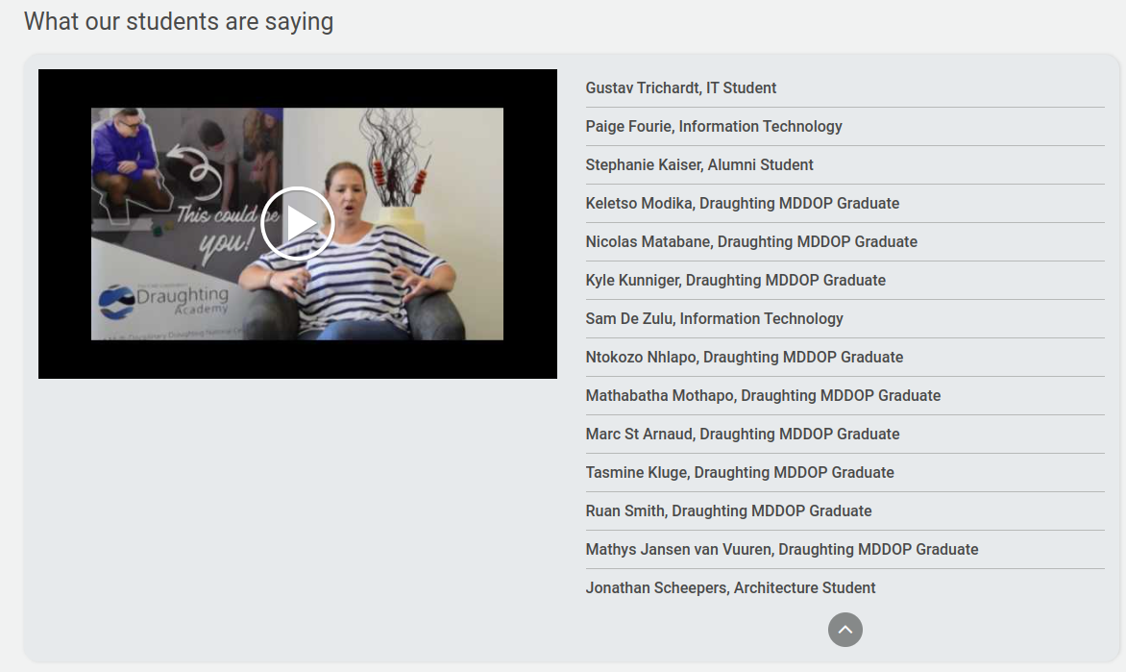Select Keletso Modika's Draughting MDDOP testimonial

(743, 204)
